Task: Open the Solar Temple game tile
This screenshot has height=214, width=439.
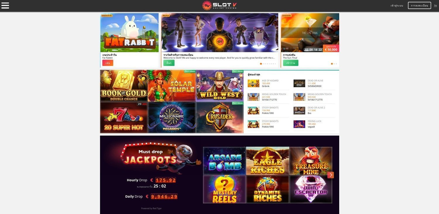Action: click(172, 86)
